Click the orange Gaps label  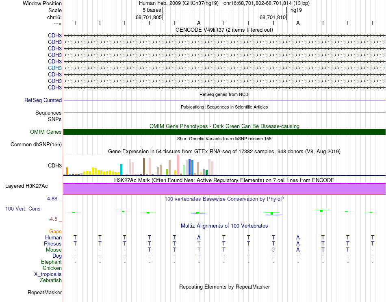coord(55,232)
